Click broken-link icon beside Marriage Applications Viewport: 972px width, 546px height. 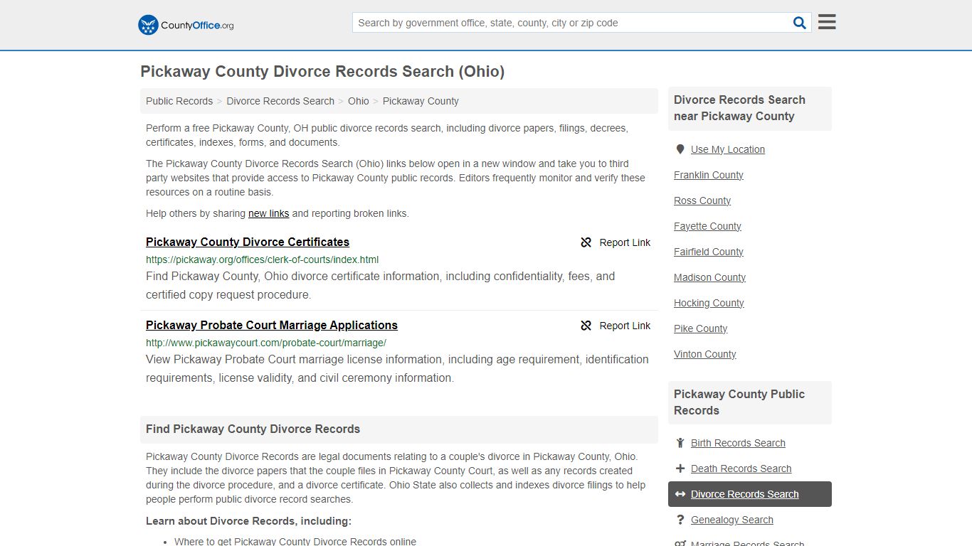pos(586,326)
